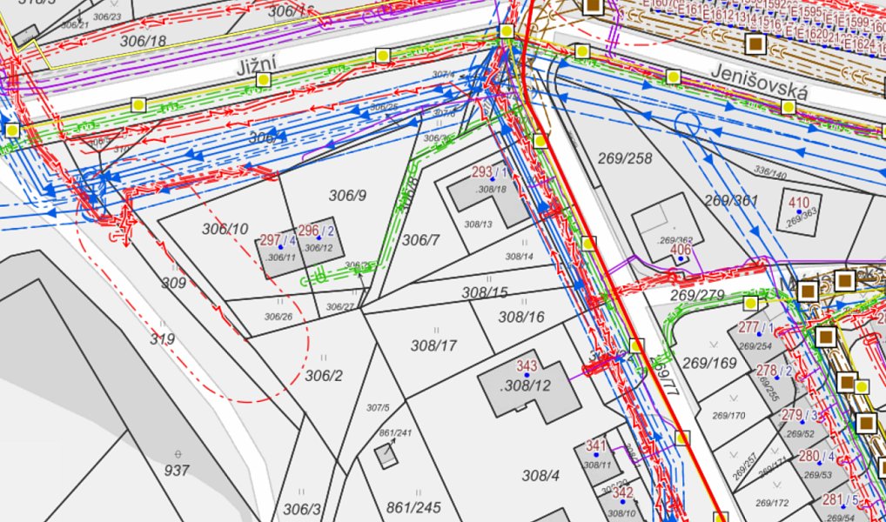Select parcel label 306/27
The width and height of the screenshot is (886, 522).
pyautogui.click(x=340, y=307)
